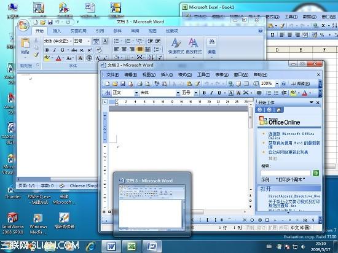Click the home icon in 开始工作 task pane
The width and height of the screenshot is (338, 253).
click(278, 110)
